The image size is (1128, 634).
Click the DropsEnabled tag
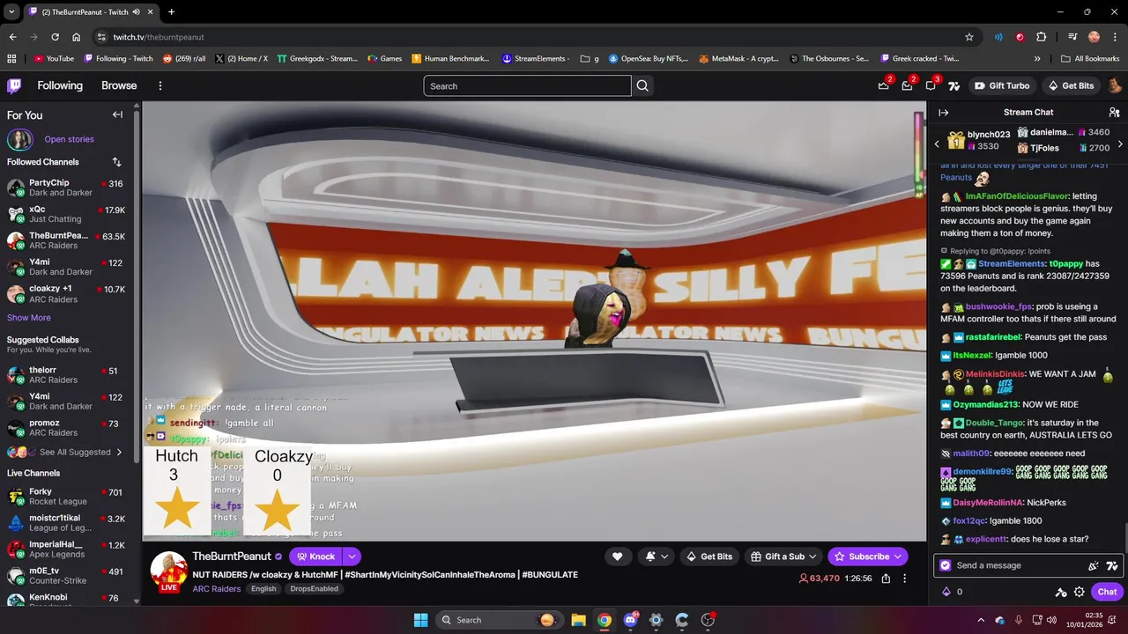pos(314,588)
